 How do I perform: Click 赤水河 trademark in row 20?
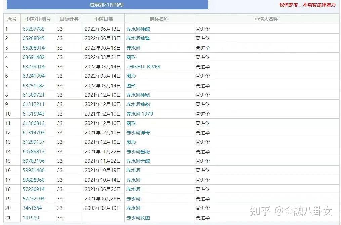click(x=133, y=208)
